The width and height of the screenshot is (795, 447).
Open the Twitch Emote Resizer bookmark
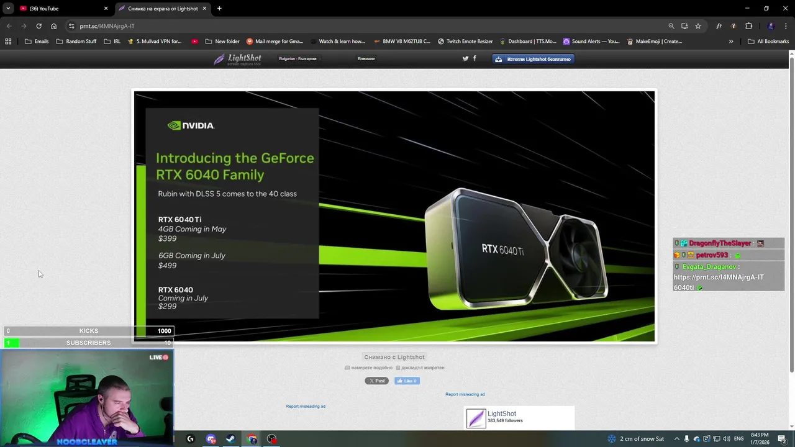point(465,42)
